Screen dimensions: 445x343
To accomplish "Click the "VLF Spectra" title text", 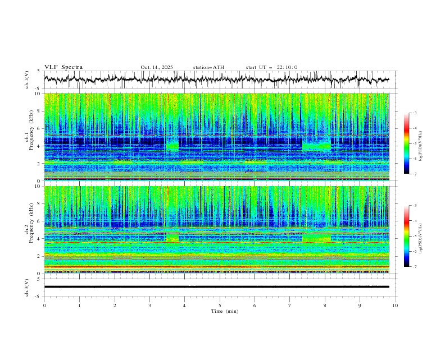I will [x=63, y=67].
